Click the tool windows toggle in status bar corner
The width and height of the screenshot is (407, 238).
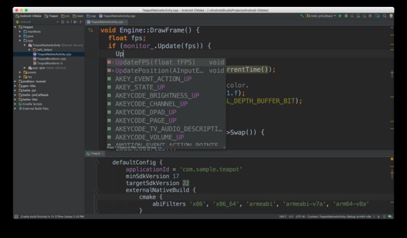(16, 217)
